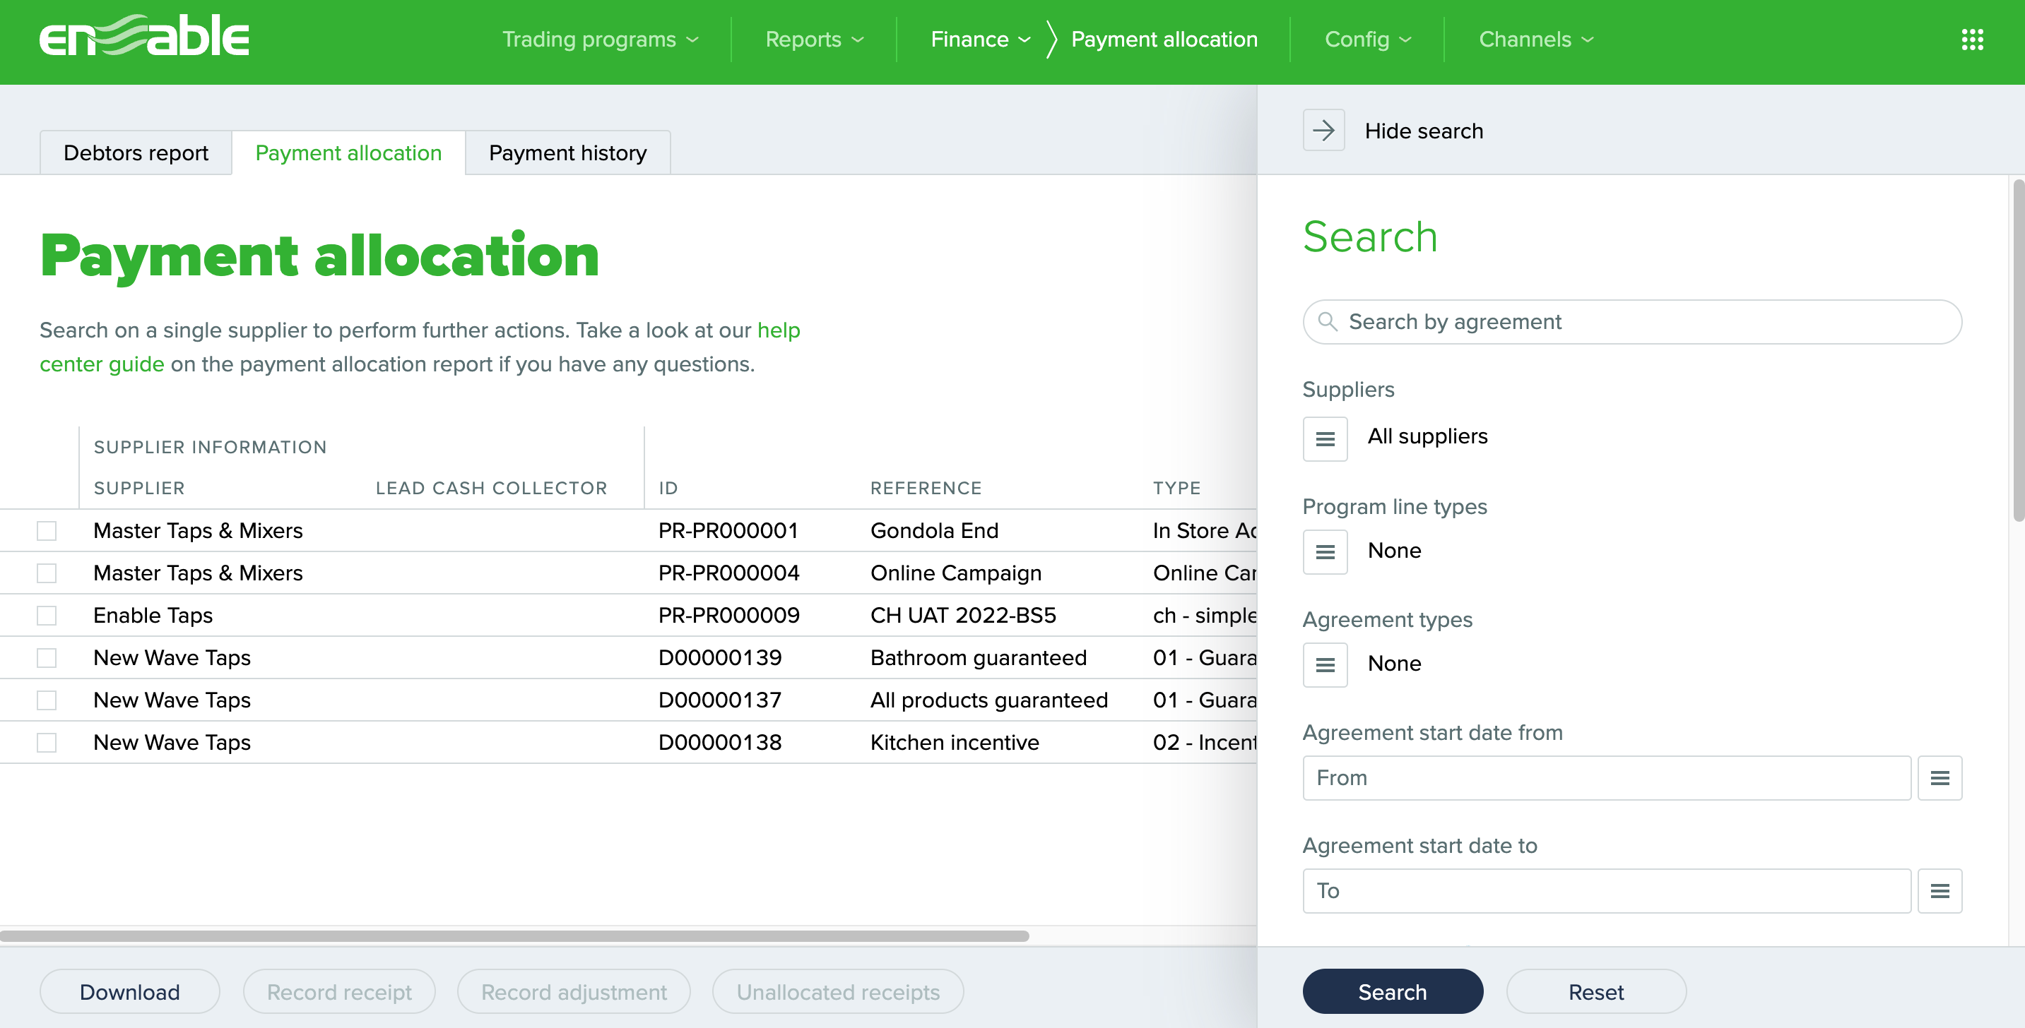
Task: Click the All products guaranteed reference
Action: pos(989,700)
